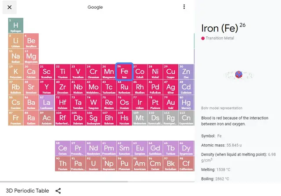Choose the Cerium (Ce) lanthanide tile
Image resolution: width=281 pixels, height=196 pixels.
[x=63, y=149]
